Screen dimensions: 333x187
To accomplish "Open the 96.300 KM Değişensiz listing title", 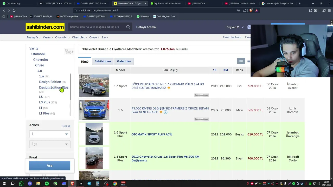I will pos(165,158).
